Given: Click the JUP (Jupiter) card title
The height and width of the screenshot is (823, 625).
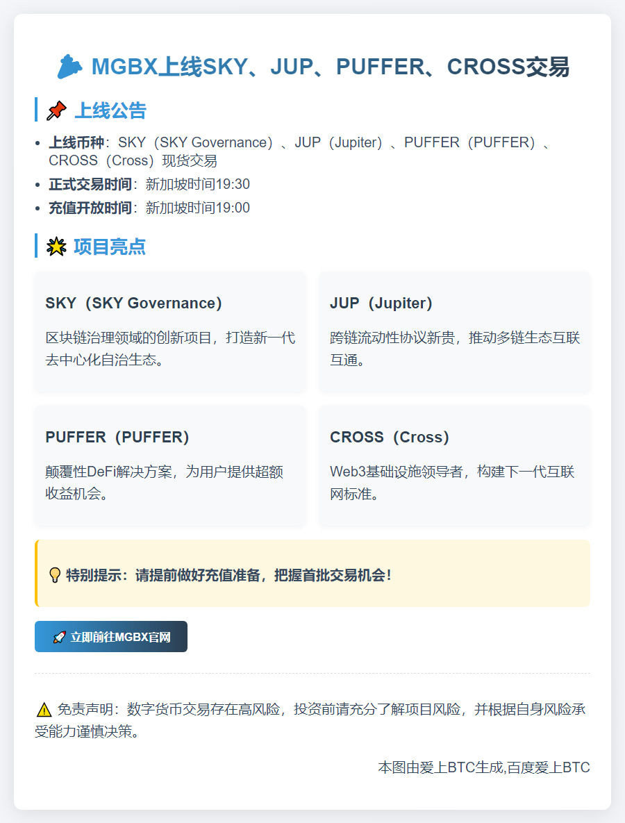Looking at the screenshot, I should [381, 303].
